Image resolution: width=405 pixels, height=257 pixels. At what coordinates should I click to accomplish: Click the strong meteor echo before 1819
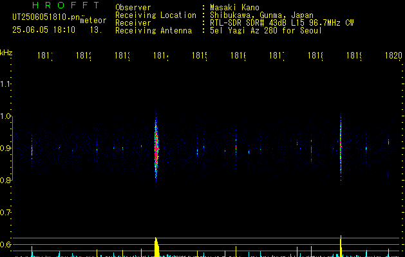[341, 148]
